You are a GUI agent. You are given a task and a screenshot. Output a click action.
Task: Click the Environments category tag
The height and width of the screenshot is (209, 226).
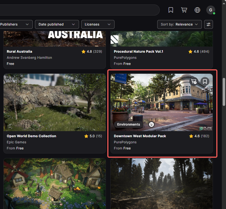pos(129,124)
